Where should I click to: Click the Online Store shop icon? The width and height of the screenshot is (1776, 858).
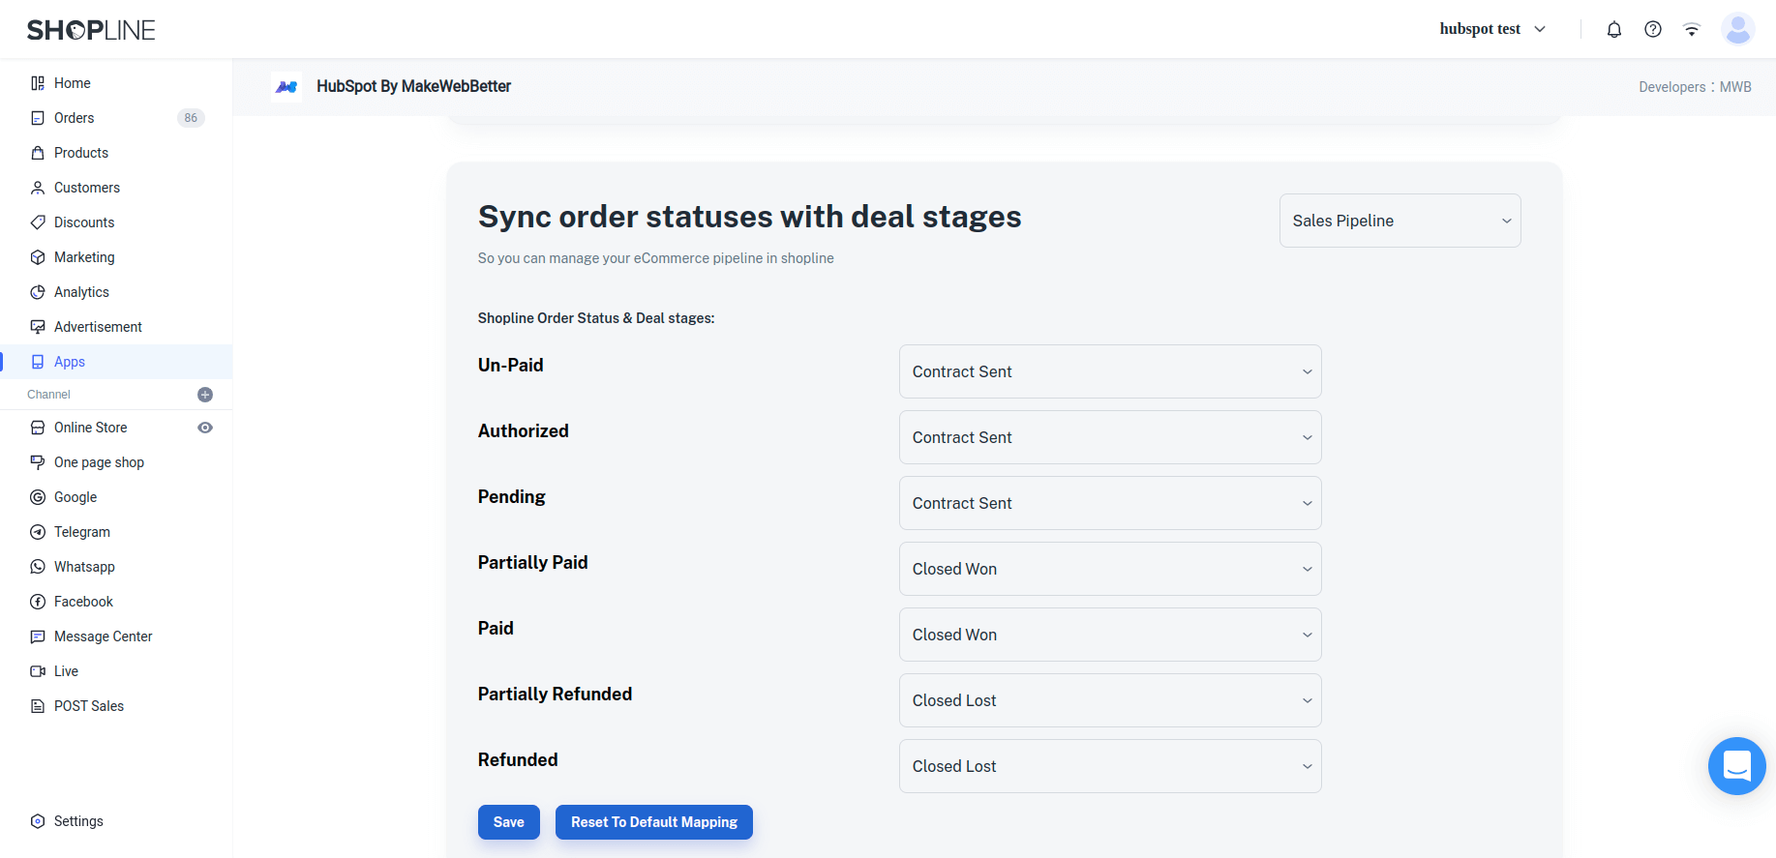point(38,428)
